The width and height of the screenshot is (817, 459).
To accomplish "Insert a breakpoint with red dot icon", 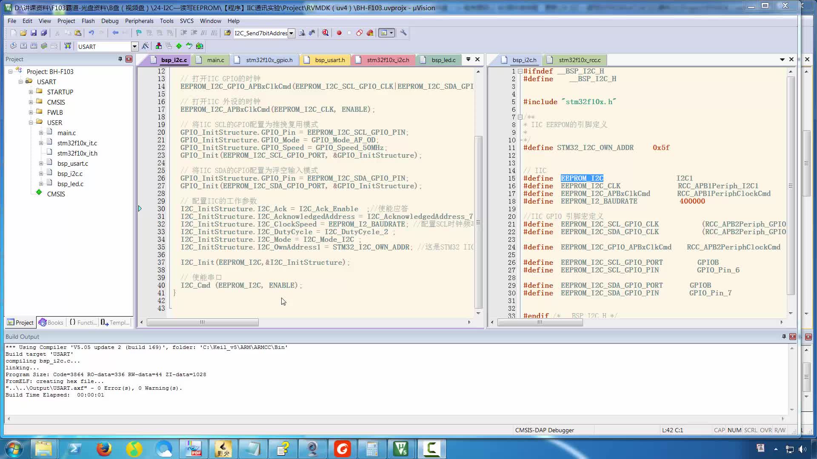I will coord(339,33).
